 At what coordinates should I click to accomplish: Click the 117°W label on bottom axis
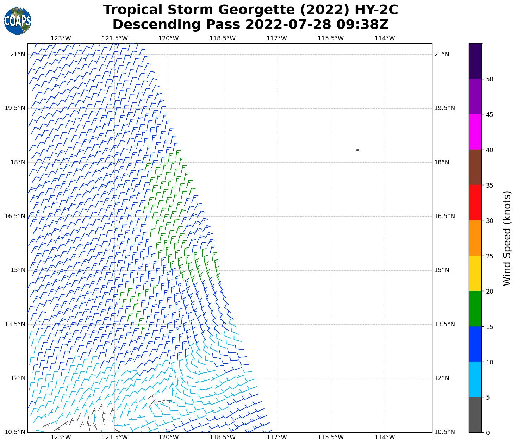(276, 437)
